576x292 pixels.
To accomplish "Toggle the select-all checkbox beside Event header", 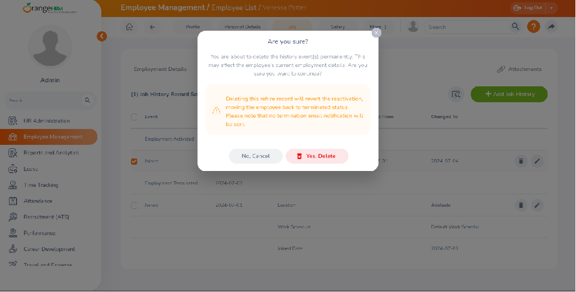I will point(134,117).
